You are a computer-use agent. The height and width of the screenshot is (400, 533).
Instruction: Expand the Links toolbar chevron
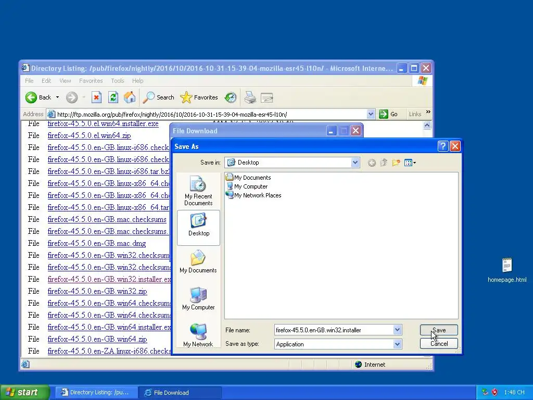tap(428, 112)
